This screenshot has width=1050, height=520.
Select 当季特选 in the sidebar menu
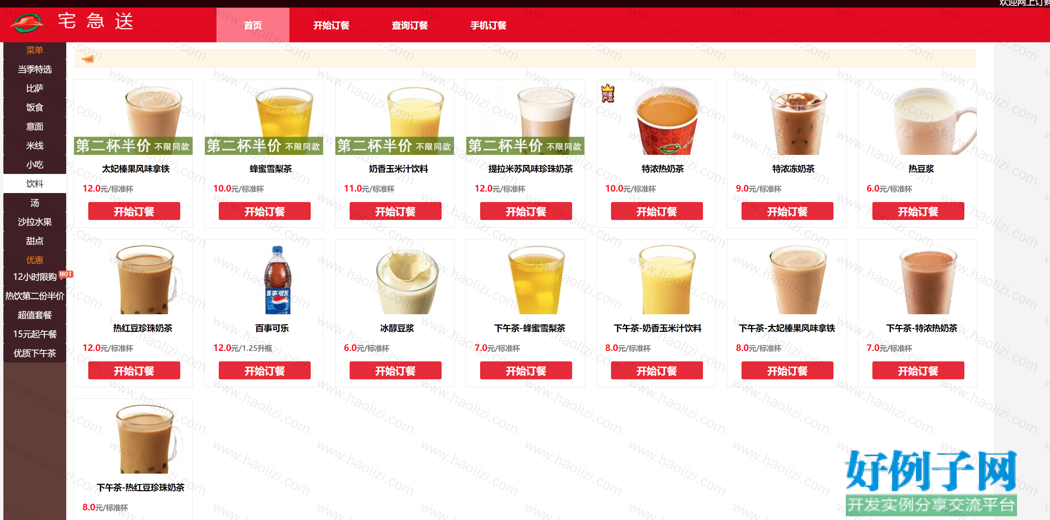(x=35, y=69)
